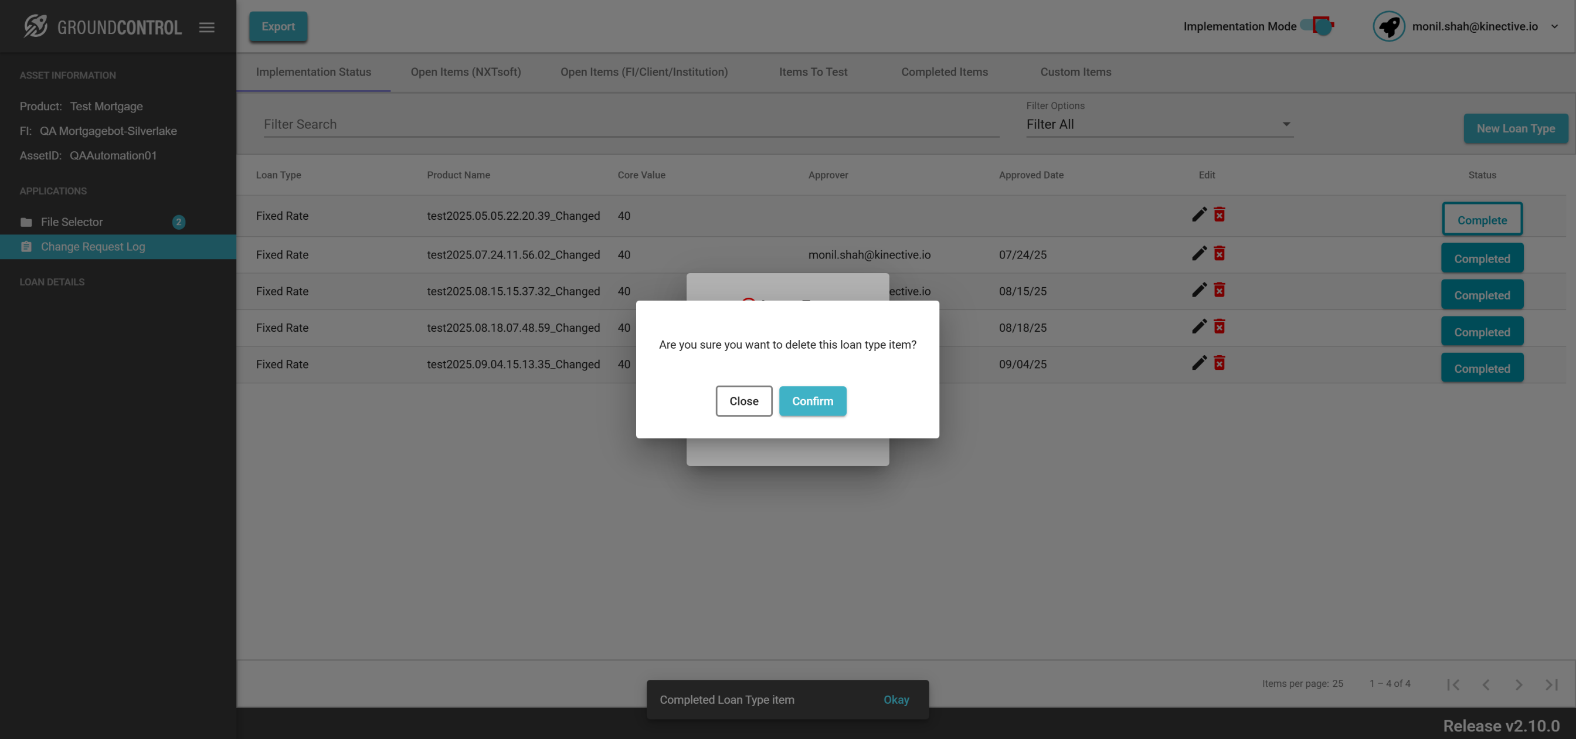
Task: Open the Filter Options dropdown
Action: (x=1159, y=124)
